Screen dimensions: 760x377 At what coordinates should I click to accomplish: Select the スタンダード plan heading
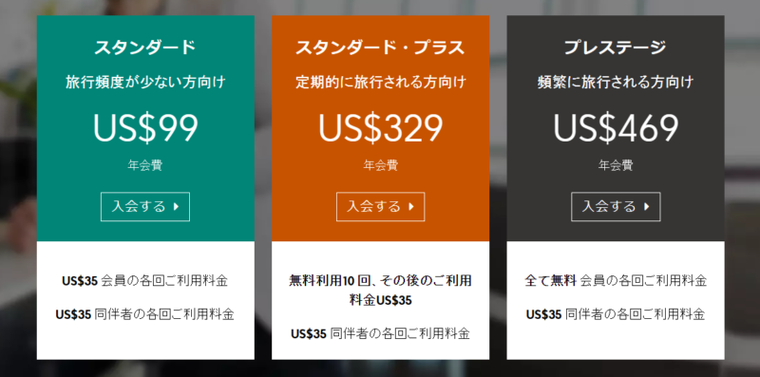point(145,47)
